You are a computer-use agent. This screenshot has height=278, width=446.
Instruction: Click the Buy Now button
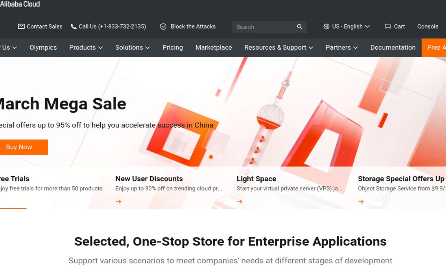coord(24,147)
